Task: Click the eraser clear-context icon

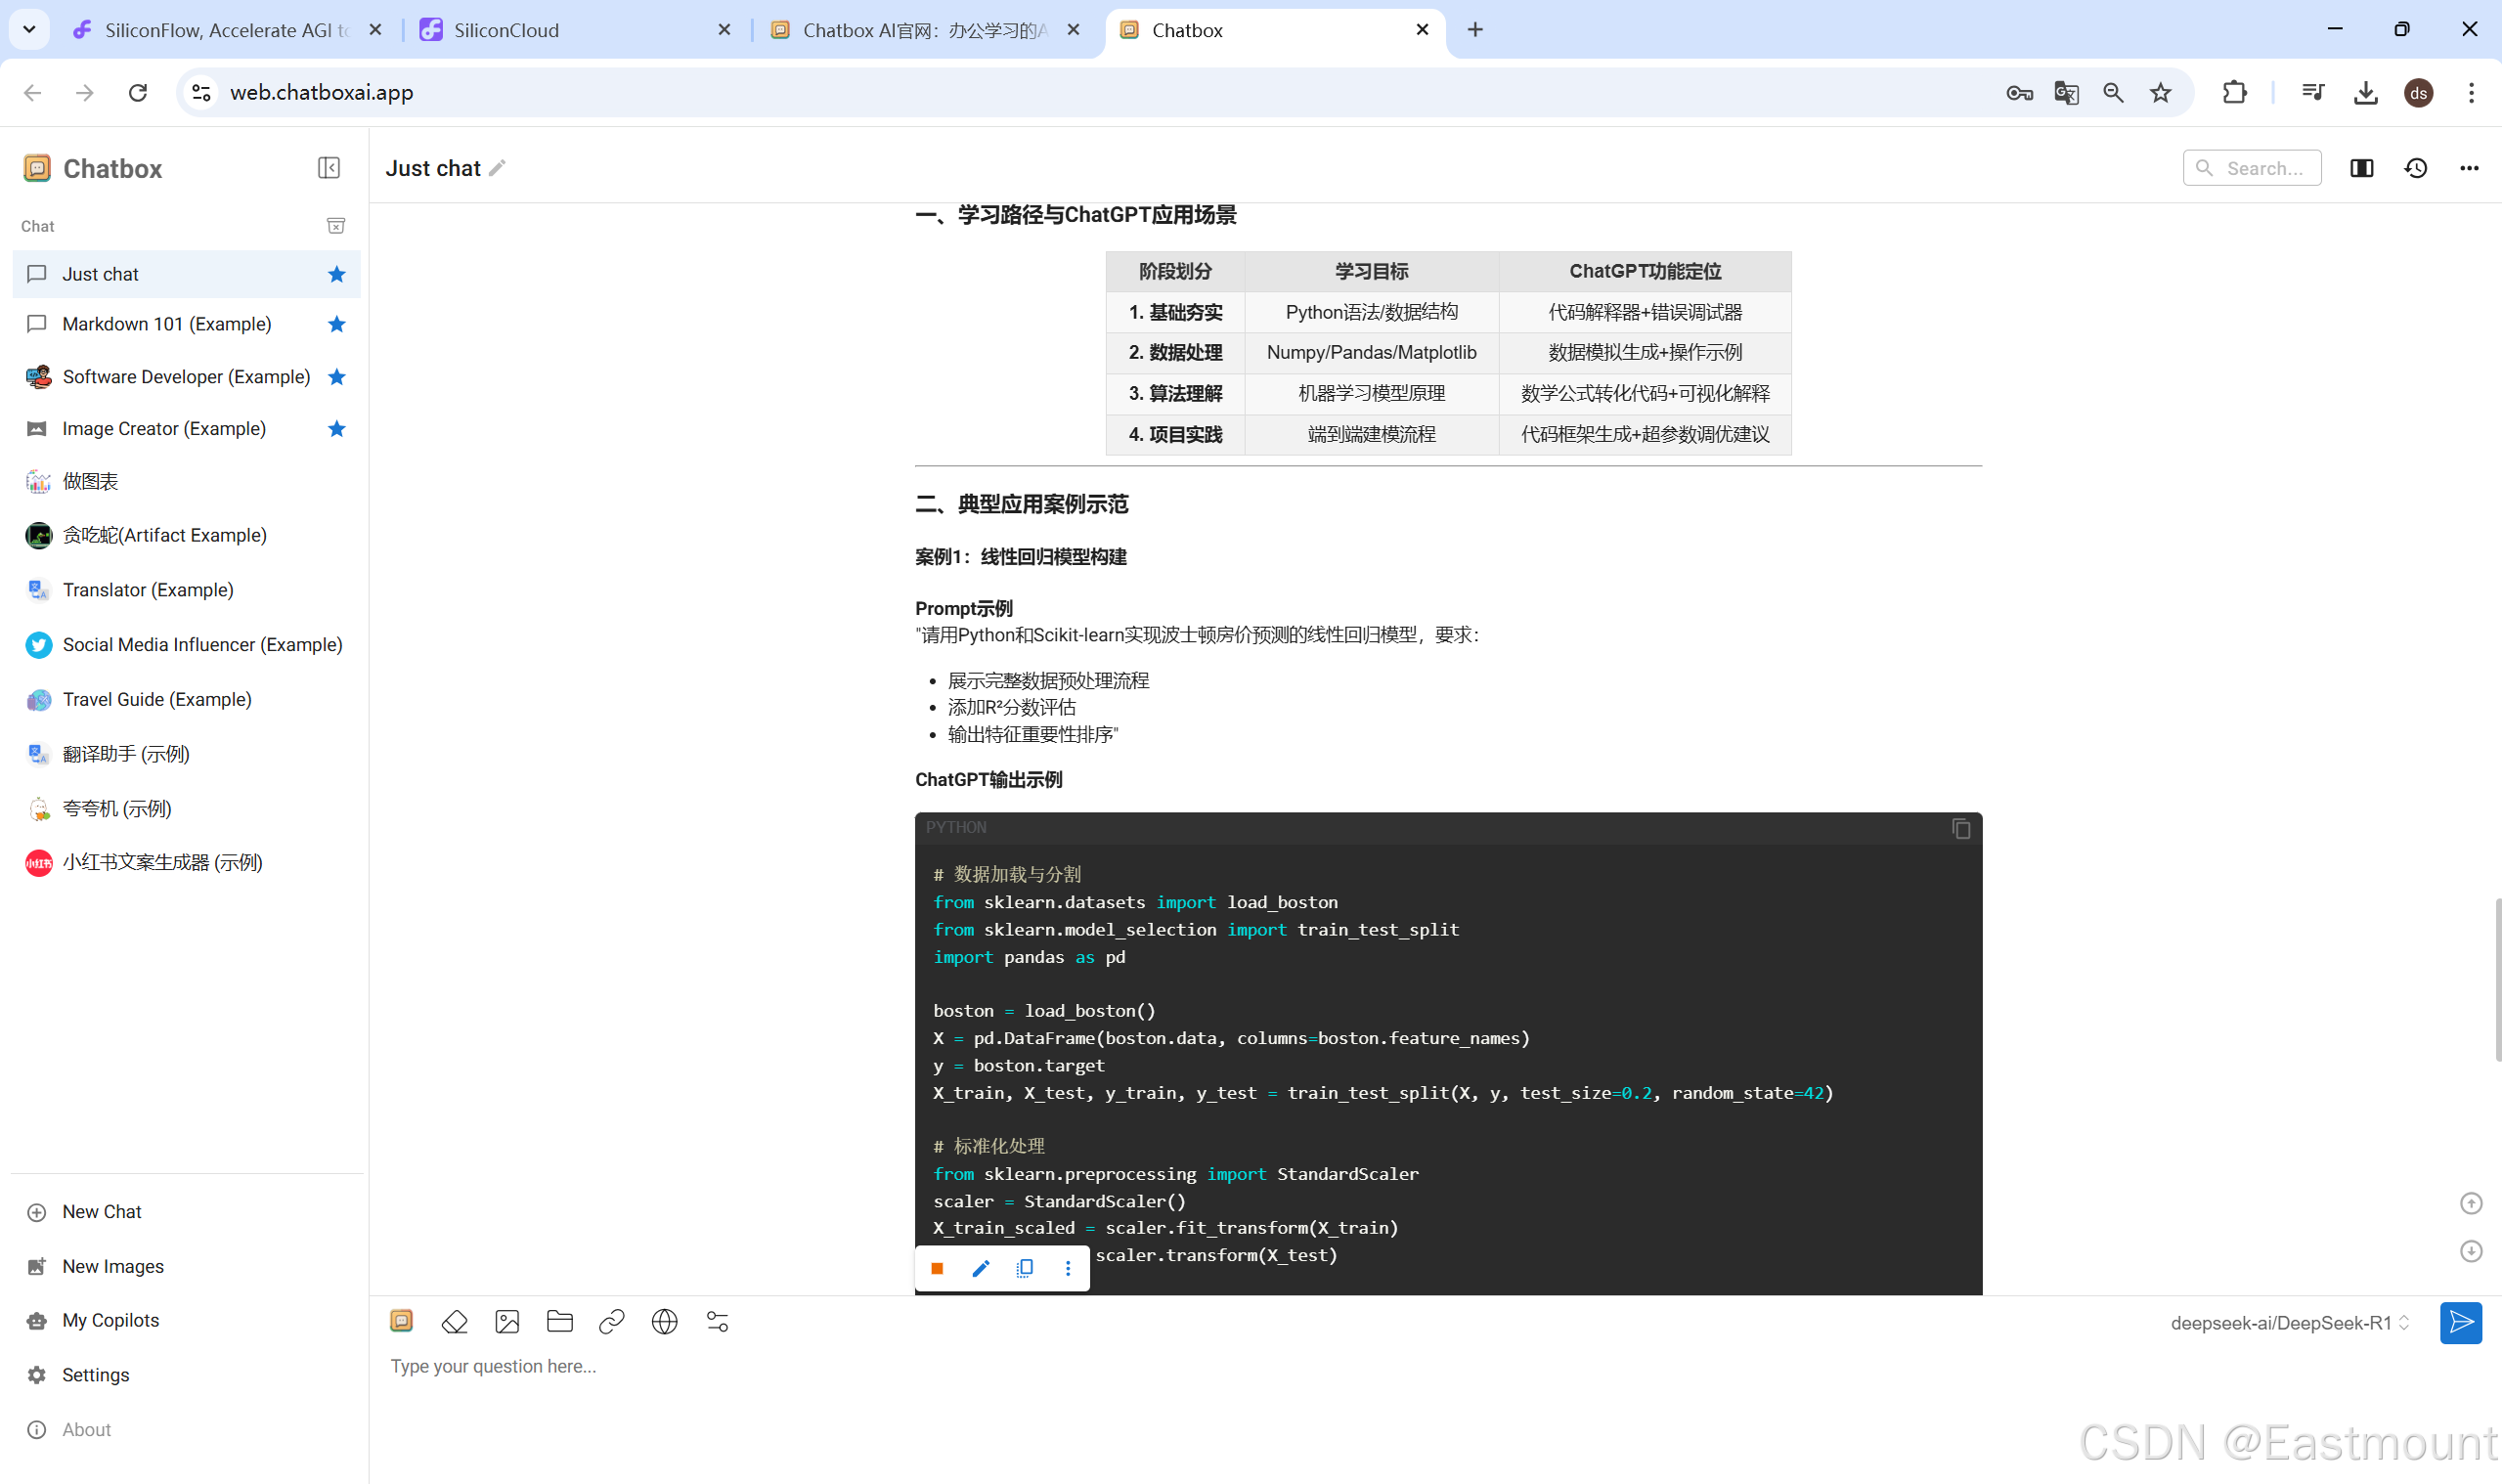Action: (x=454, y=1322)
